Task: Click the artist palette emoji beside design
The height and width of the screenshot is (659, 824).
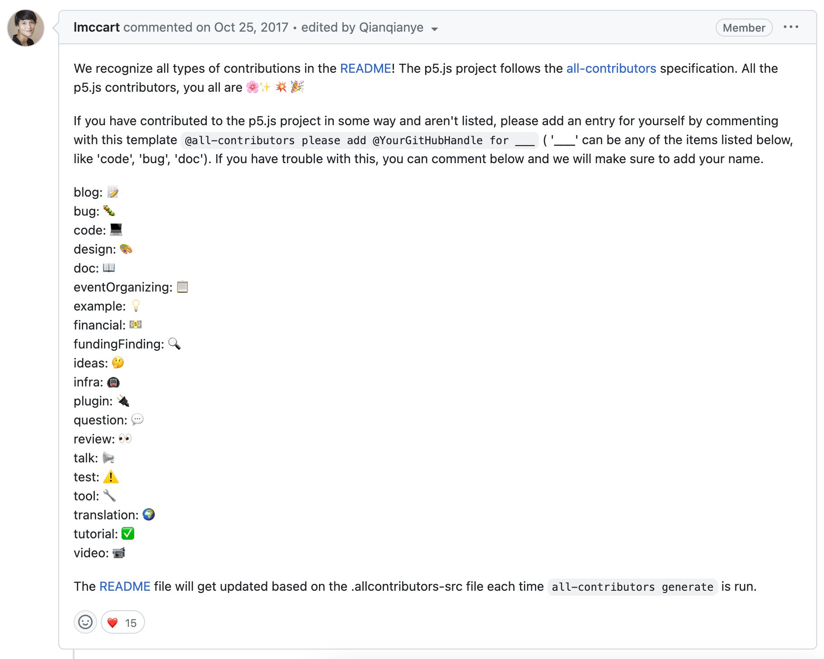Action: coord(126,249)
